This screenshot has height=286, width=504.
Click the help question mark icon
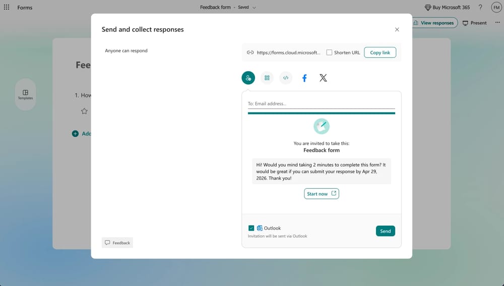[x=480, y=8]
